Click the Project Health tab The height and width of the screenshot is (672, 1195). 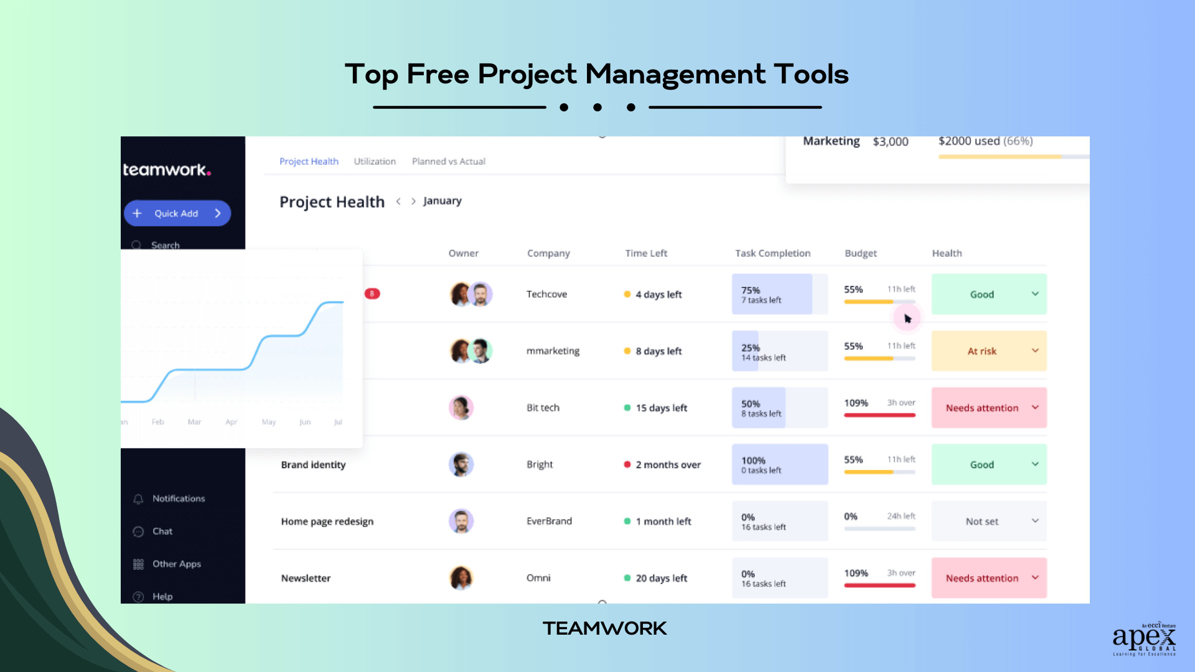pos(309,161)
